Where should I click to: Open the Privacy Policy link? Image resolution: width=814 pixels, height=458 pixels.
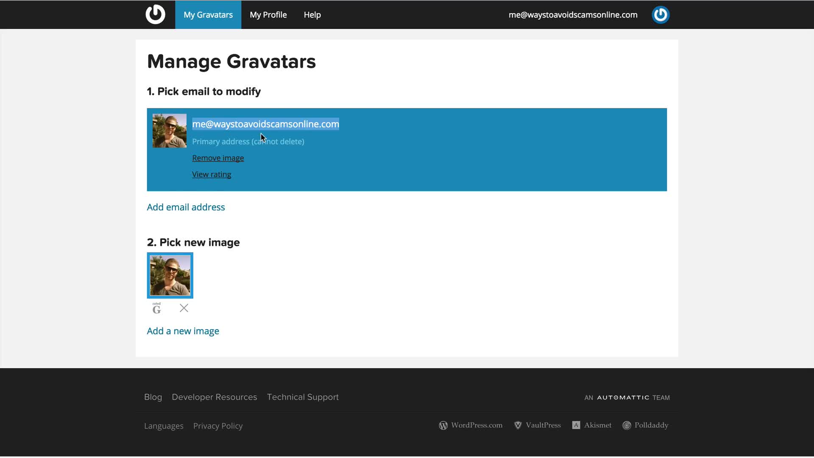tap(218, 426)
